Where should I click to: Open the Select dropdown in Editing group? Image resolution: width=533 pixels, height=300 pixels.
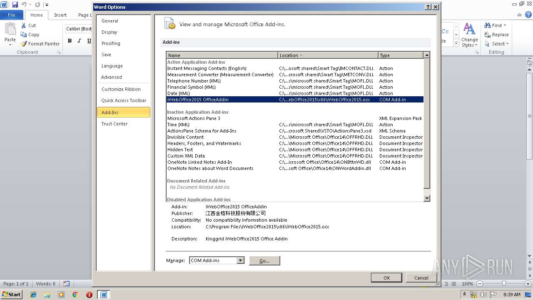(x=497, y=44)
